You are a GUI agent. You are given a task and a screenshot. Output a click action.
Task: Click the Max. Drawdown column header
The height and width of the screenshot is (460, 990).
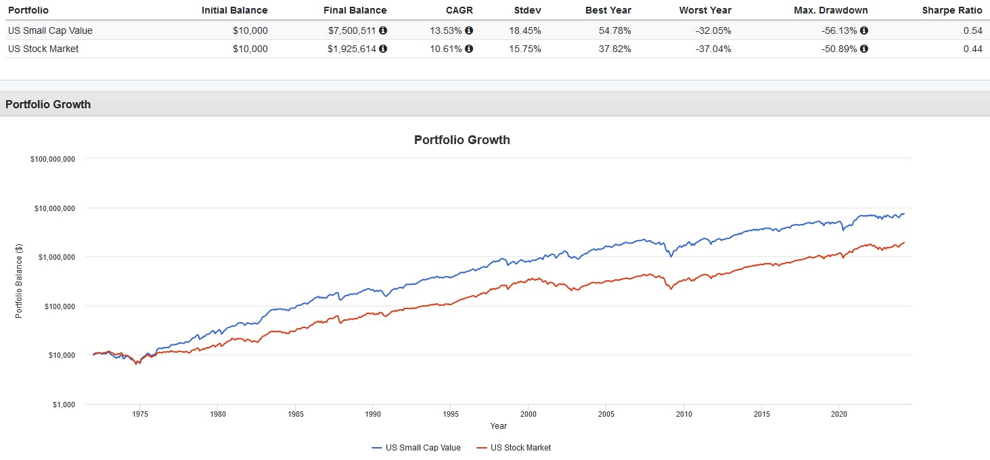[x=830, y=9]
